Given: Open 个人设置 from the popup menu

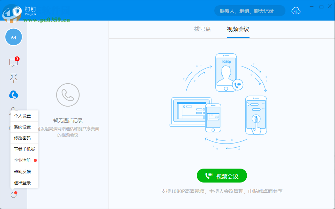Looking at the screenshot, I should tap(24, 116).
